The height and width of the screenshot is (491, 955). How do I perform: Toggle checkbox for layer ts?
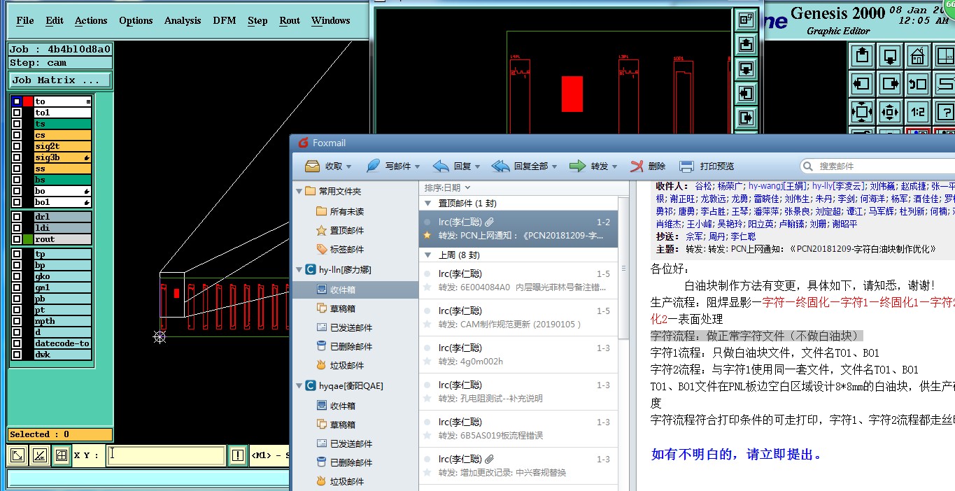pos(17,124)
